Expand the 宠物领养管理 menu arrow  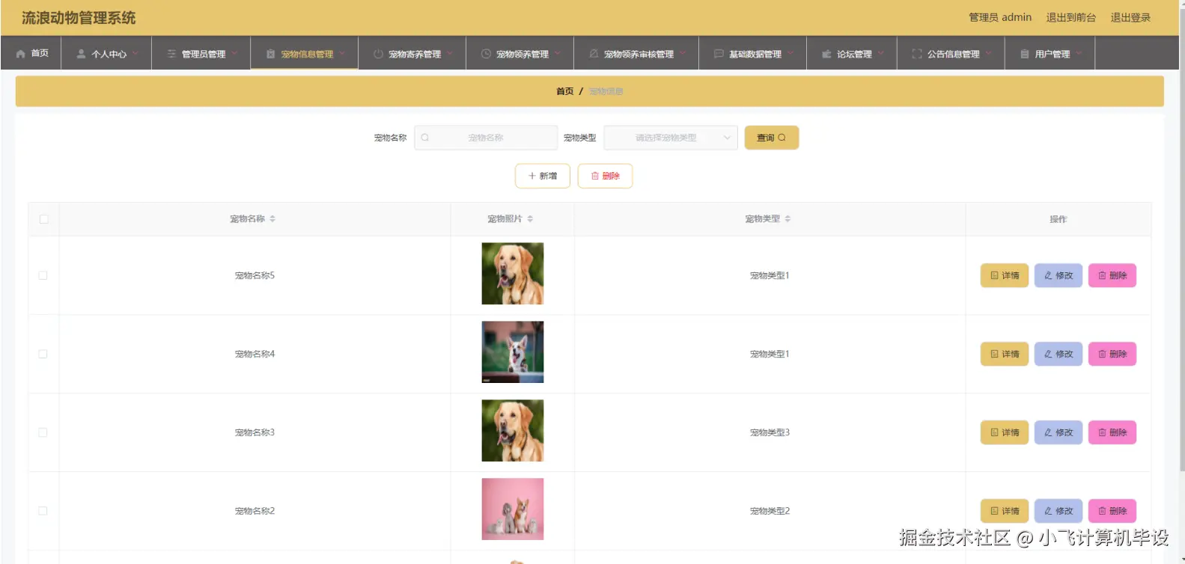coord(558,54)
